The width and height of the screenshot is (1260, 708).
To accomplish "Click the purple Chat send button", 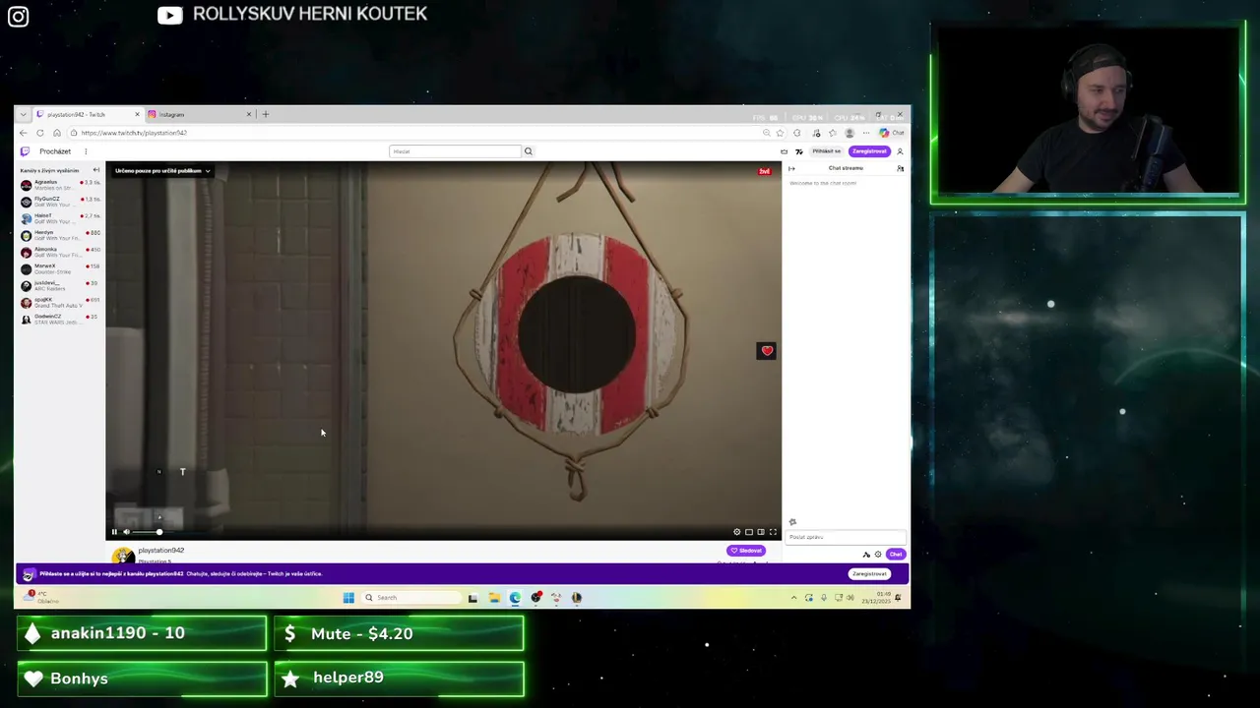I will [x=895, y=555].
